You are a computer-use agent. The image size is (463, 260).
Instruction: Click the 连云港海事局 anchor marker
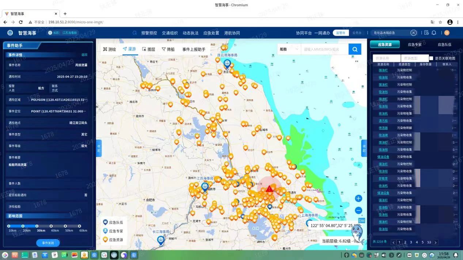click(227, 64)
